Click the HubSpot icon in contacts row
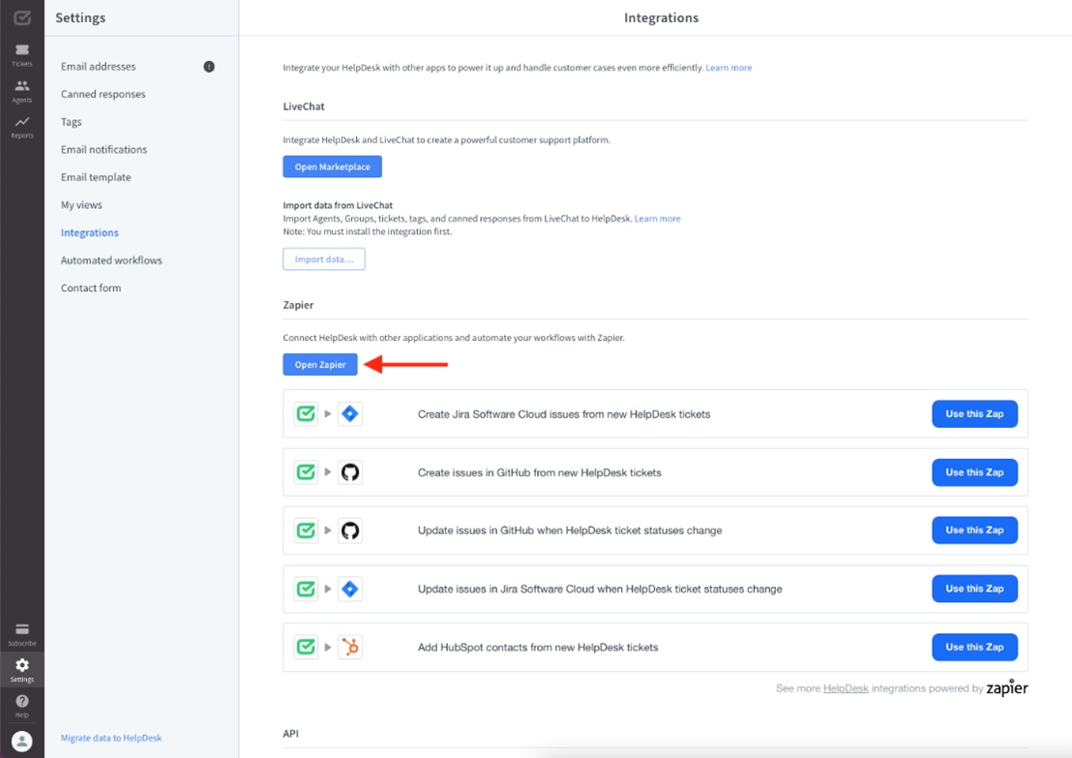This screenshot has width=1072, height=758. point(350,647)
